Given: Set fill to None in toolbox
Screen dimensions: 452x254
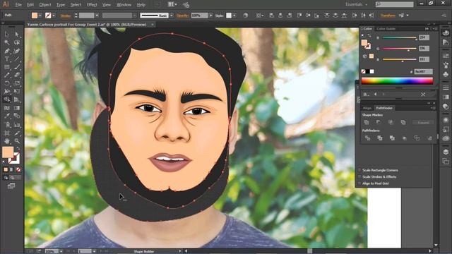Looking at the screenshot, I should click(x=18, y=169).
